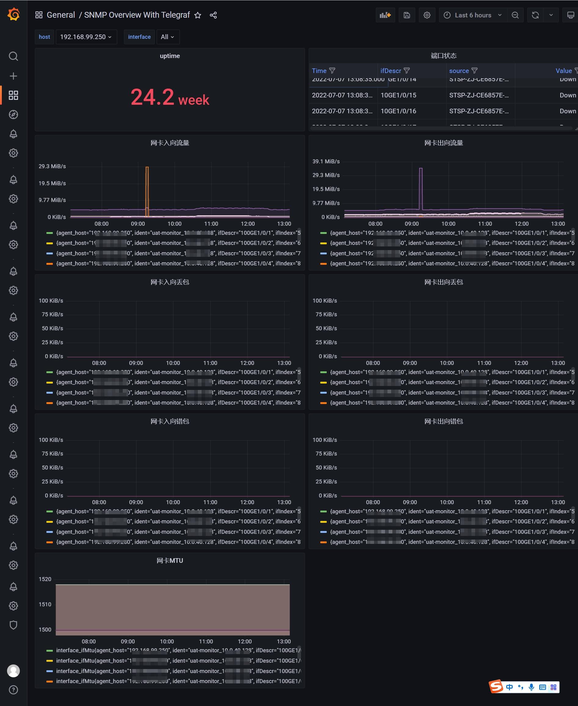Toggle 100GE1/0/4 series in 网卡出向错包 legend
This screenshot has width=578, height=706.
pyautogui.click(x=452, y=542)
